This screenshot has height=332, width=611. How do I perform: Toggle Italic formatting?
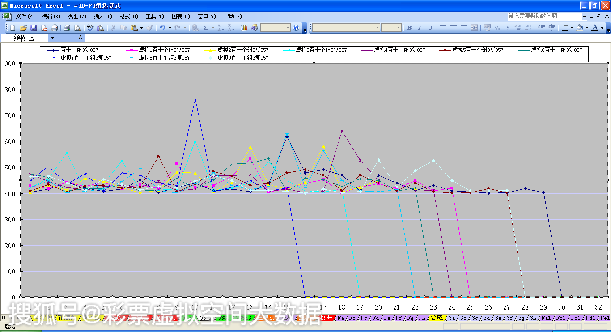pyautogui.click(x=420, y=28)
